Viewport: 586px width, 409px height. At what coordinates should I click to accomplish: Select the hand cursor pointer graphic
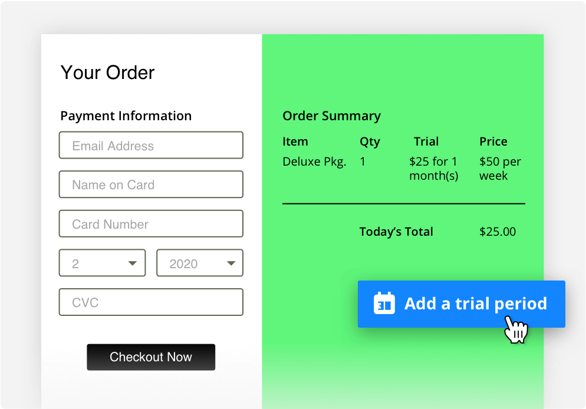coord(516,330)
